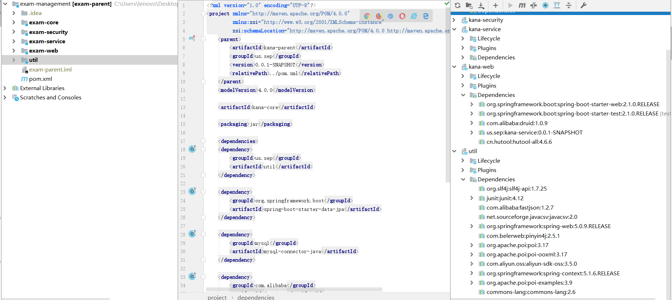This screenshot has width=672, height=300.
Task: Collapse the kana-web Dependencies node
Action: click(463, 95)
